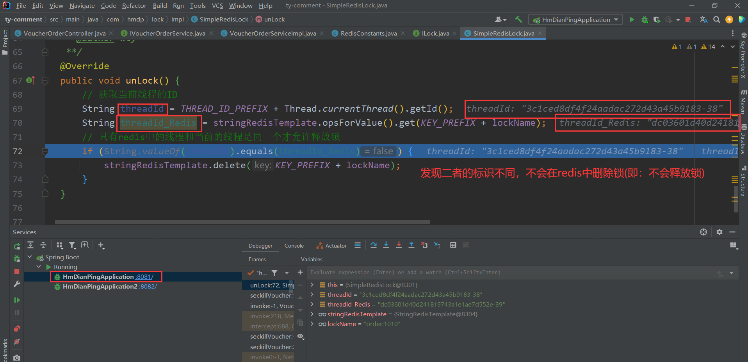
Task: Toggle Maven tool window on right edge
Action: pos(743,102)
